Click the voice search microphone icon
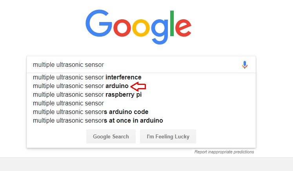The height and width of the screenshot is (171, 293). pyautogui.click(x=245, y=65)
